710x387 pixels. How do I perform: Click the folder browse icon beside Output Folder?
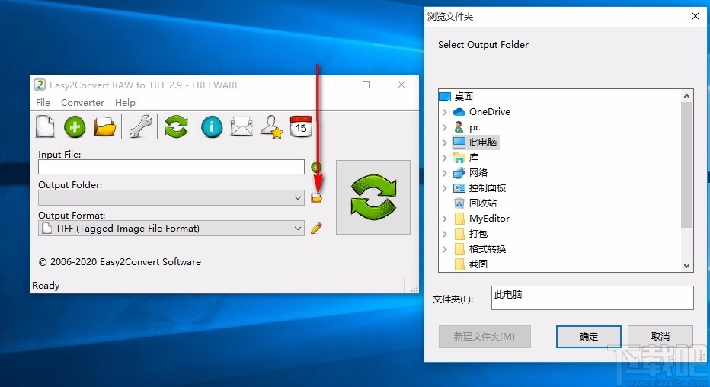click(x=316, y=198)
